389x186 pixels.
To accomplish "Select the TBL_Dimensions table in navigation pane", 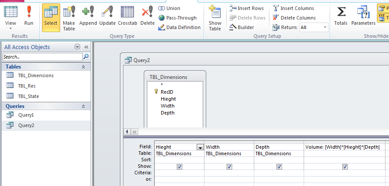I will (46, 75).
